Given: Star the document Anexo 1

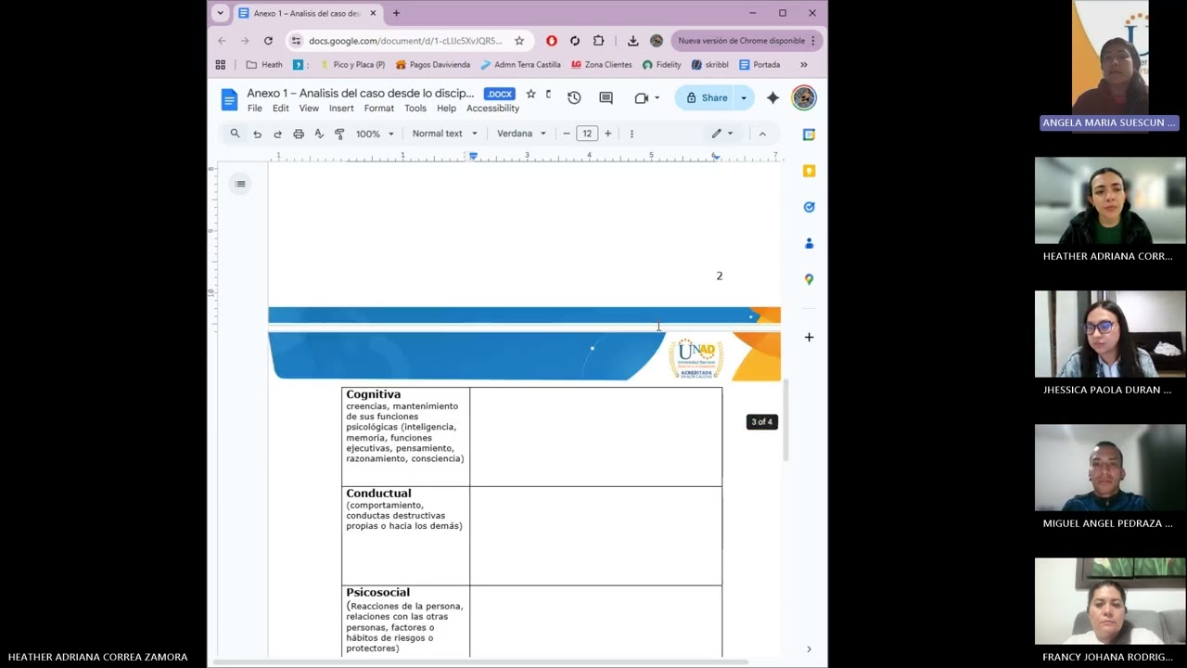Looking at the screenshot, I should (x=530, y=94).
